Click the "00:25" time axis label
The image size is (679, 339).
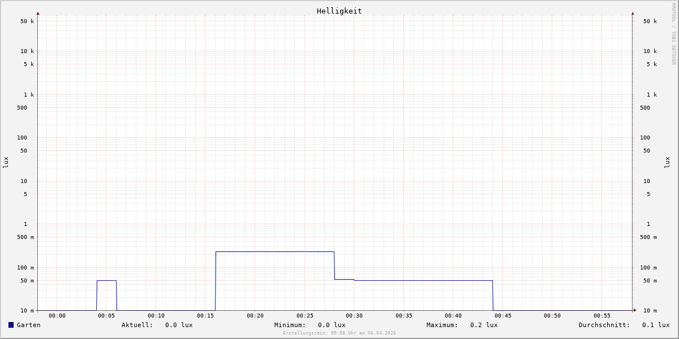click(x=305, y=316)
